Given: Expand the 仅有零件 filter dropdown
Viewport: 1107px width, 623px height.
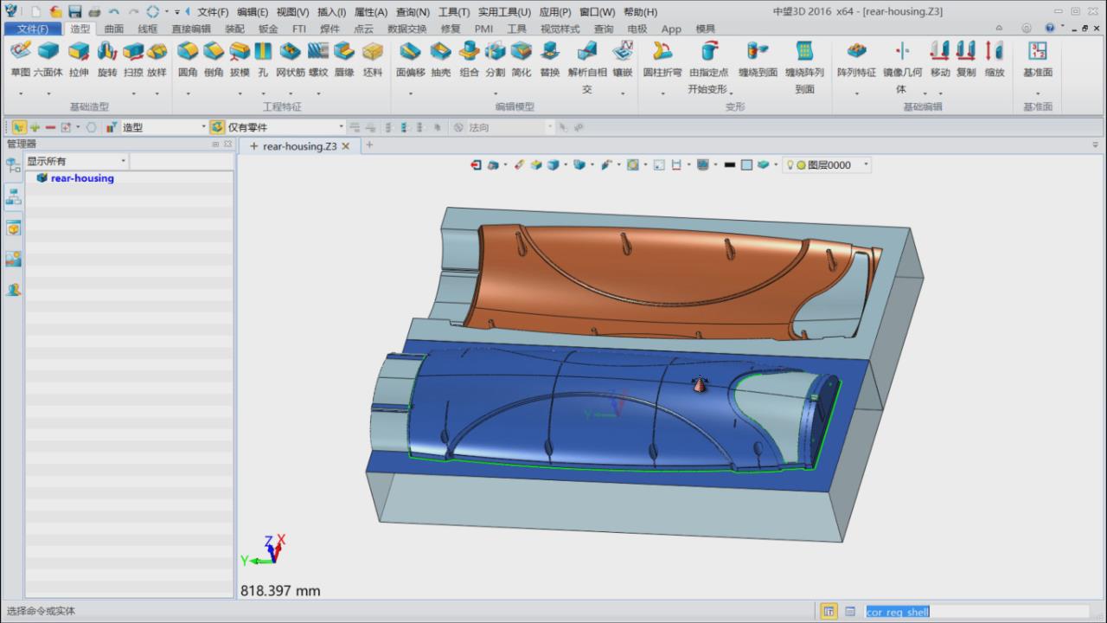Looking at the screenshot, I should (x=341, y=127).
